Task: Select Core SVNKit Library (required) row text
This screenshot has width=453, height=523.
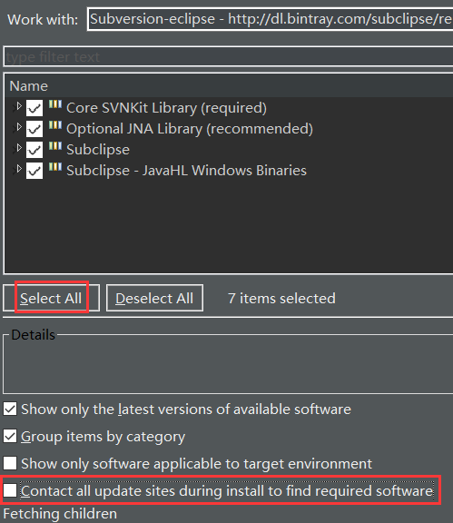Action: (x=166, y=108)
